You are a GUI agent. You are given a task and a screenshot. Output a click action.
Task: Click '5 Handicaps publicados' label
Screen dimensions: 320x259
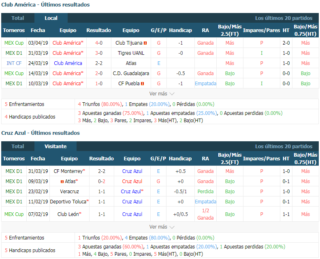30,250
